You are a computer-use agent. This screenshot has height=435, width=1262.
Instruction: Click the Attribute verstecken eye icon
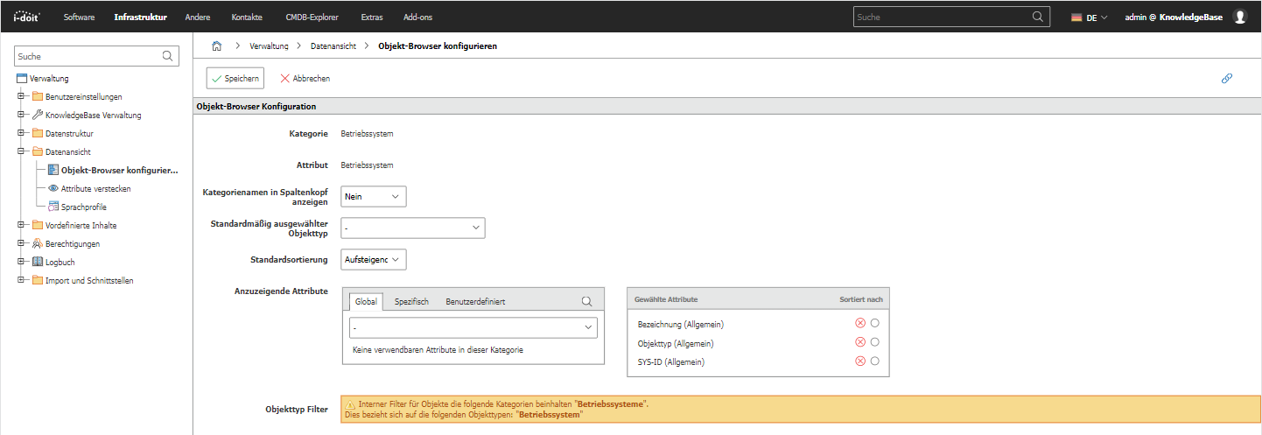pyautogui.click(x=53, y=188)
